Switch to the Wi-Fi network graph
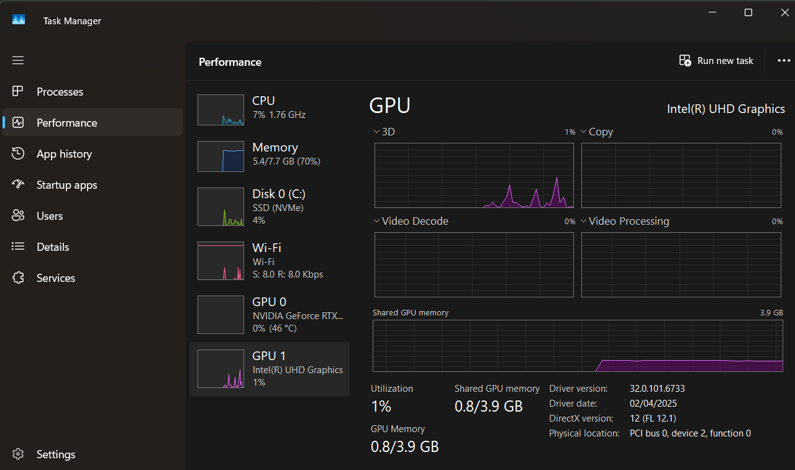The height and width of the screenshot is (470, 795). pyautogui.click(x=269, y=261)
